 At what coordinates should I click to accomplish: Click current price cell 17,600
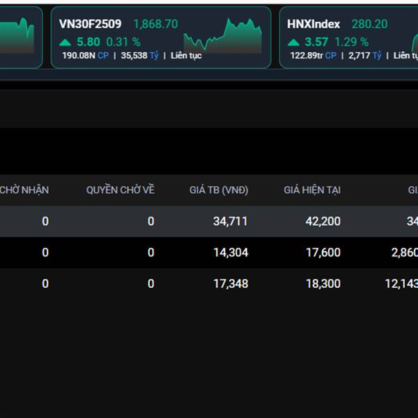click(x=323, y=252)
